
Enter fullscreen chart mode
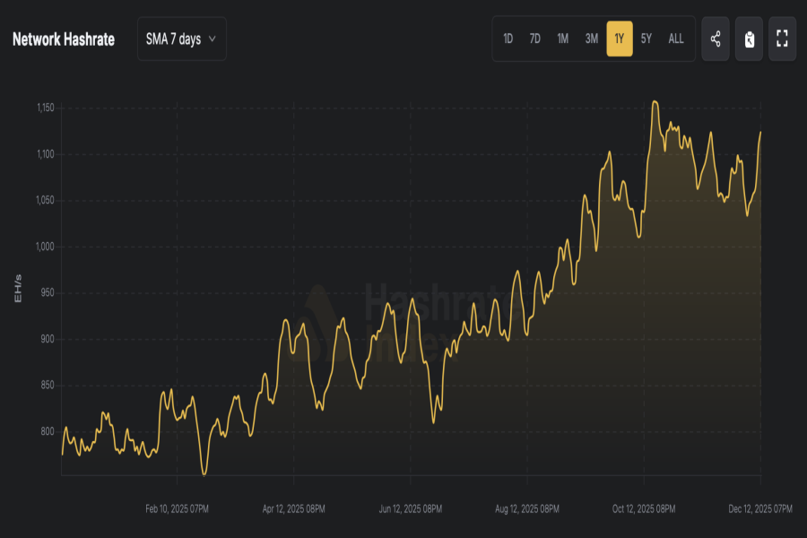click(782, 39)
